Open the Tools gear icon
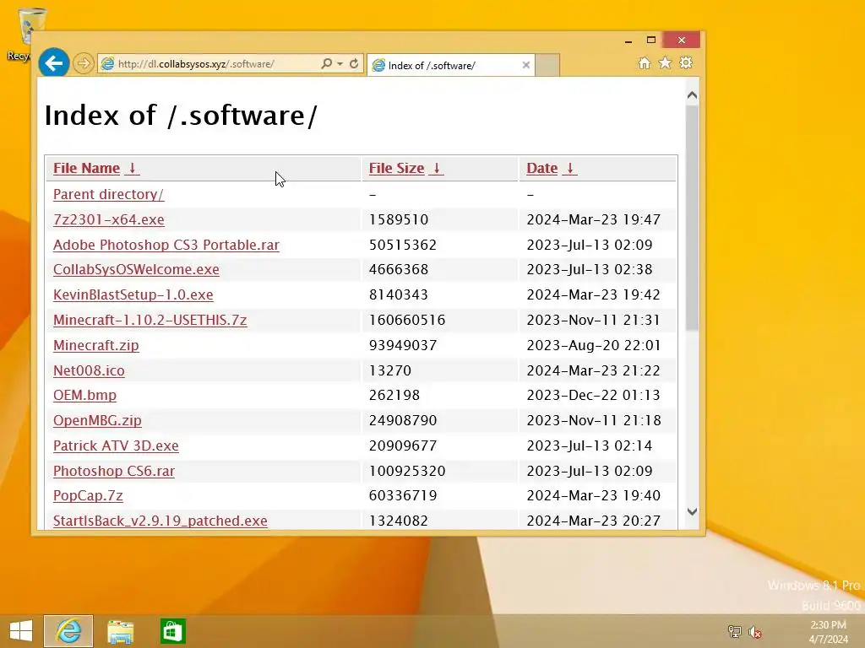The height and width of the screenshot is (648, 865). (x=686, y=62)
